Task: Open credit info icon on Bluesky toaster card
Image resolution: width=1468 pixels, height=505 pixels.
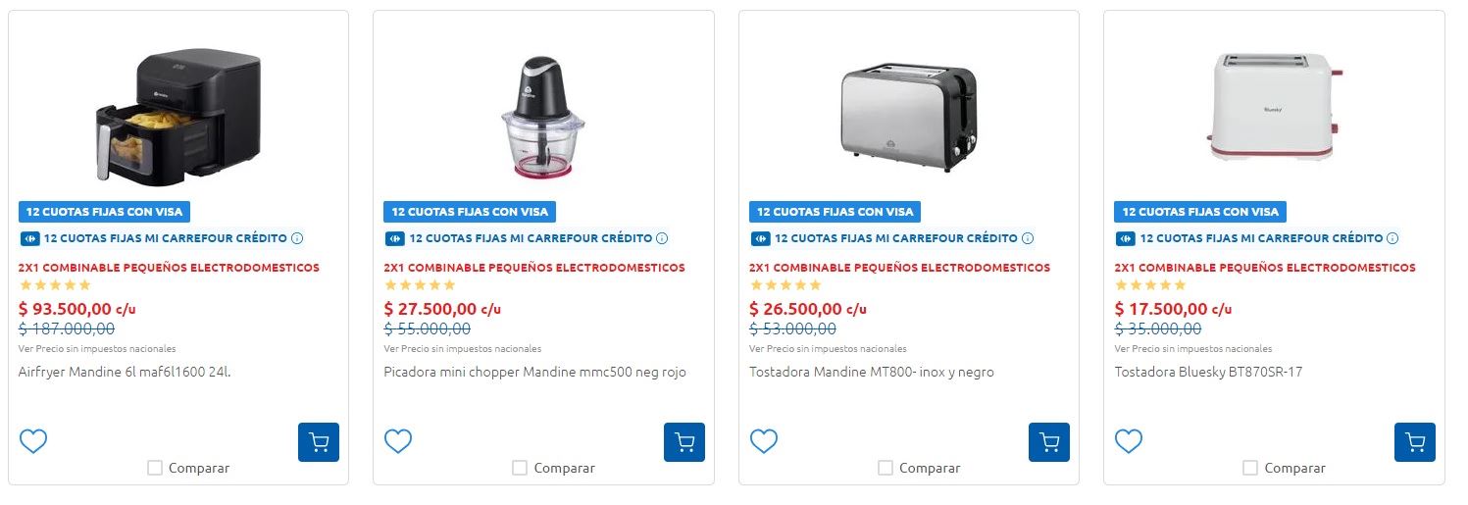Action: (x=1392, y=238)
